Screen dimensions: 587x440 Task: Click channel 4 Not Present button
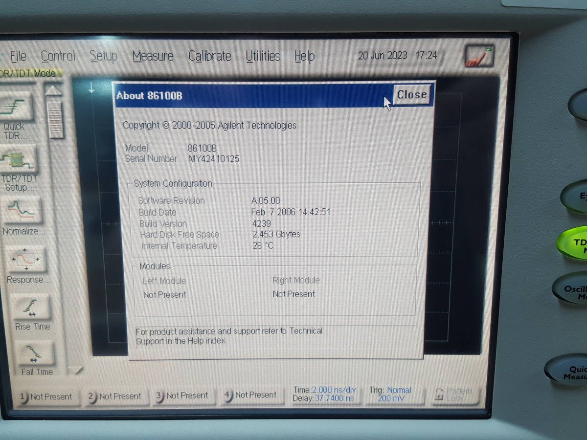click(x=251, y=395)
